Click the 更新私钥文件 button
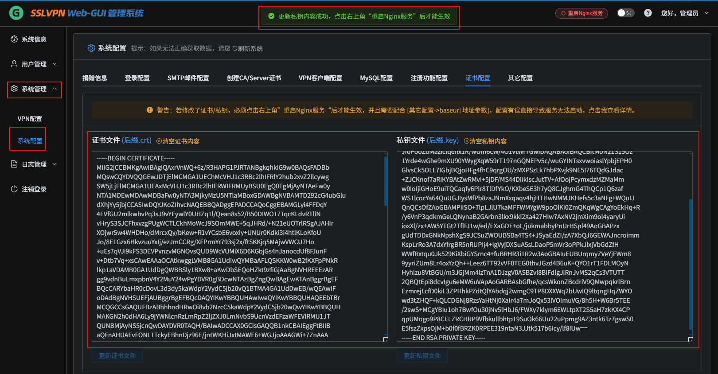The width and height of the screenshot is (718, 374). [422, 356]
